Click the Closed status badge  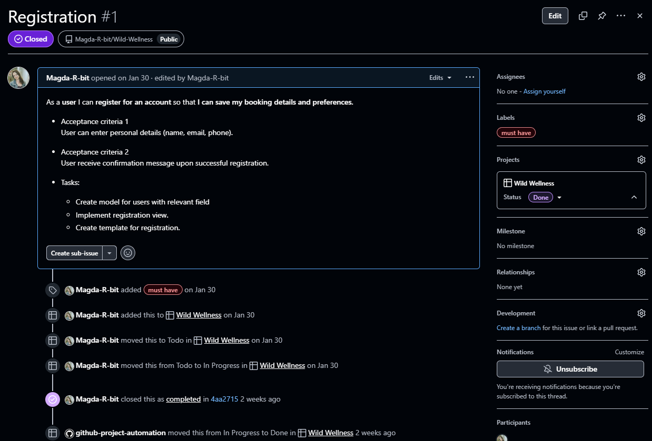tap(31, 39)
